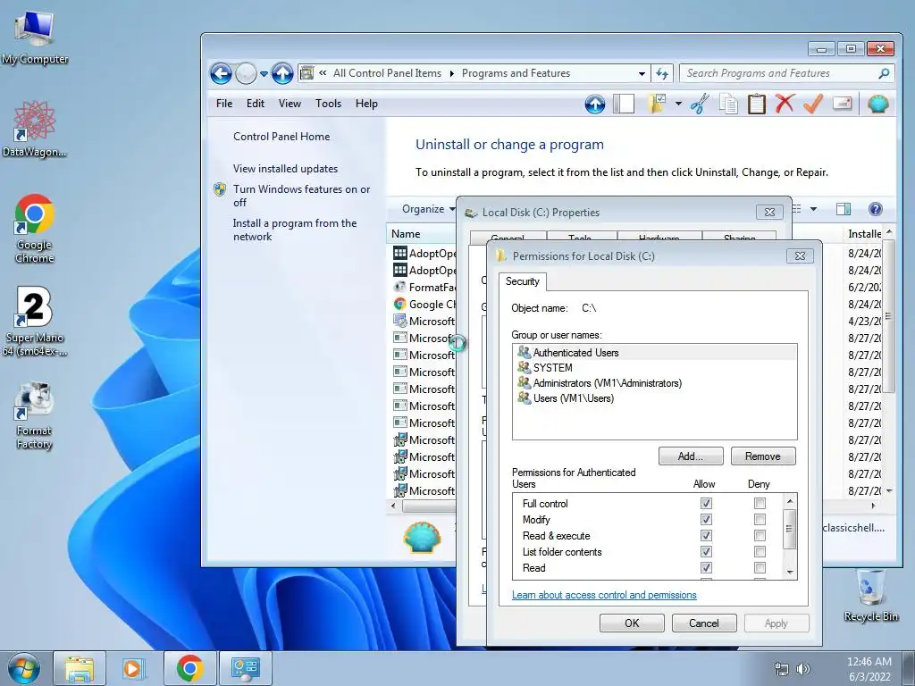Toggle Allow checkbox for Full control
Screen dimensions: 915x686
[706, 504]
